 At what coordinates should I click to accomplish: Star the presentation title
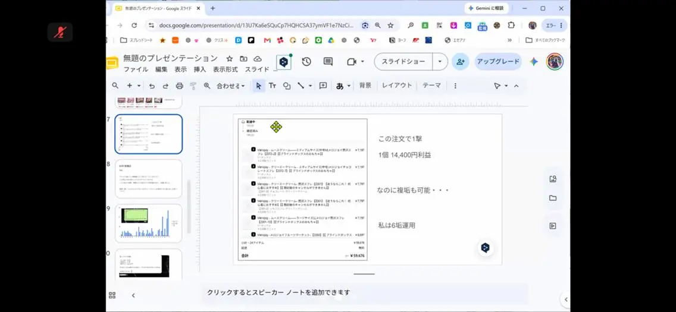(x=230, y=58)
